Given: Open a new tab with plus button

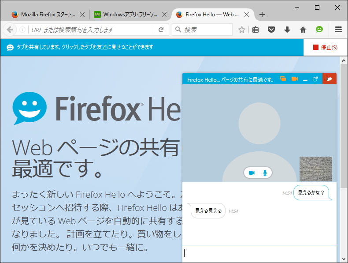Looking at the screenshot, I should click(x=262, y=15).
